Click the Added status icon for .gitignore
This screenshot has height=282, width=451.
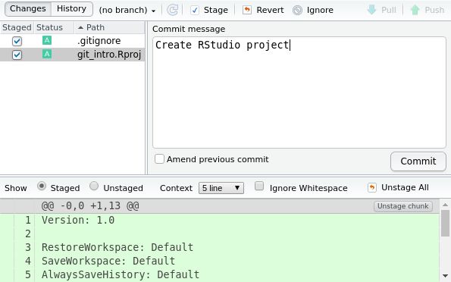click(47, 40)
